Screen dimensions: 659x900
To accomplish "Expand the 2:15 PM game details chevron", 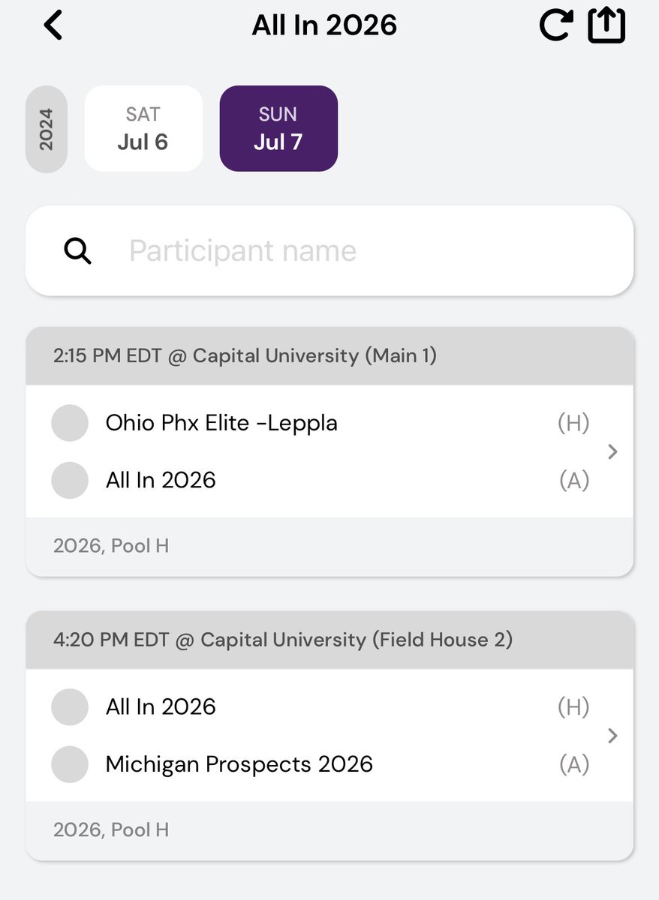I will [612, 451].
